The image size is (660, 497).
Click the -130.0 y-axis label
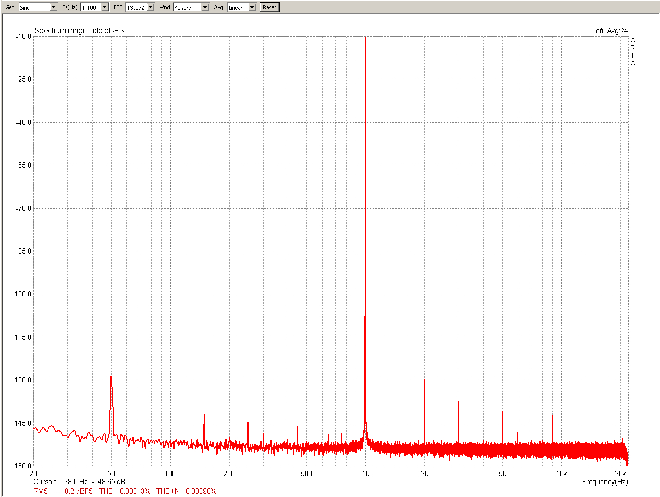pyautogui.click(x=21, y=380)
